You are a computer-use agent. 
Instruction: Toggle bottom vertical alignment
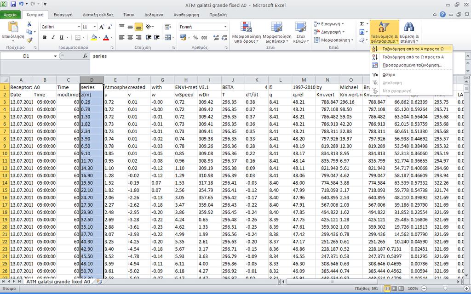tap(138, 27)
